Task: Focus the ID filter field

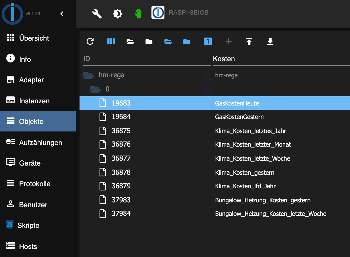Action: (x=147, y=59)
